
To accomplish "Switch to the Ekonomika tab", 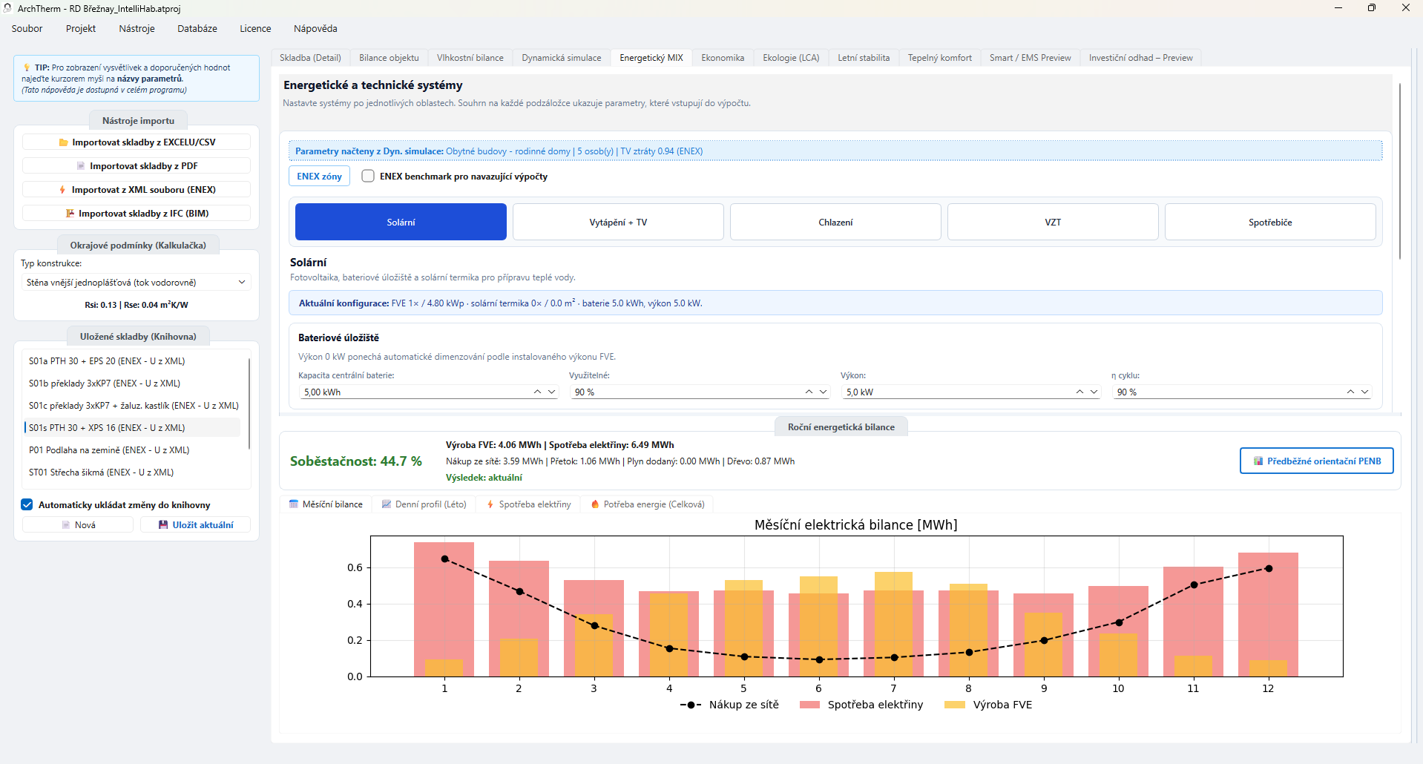I will (x=723, y=58).
